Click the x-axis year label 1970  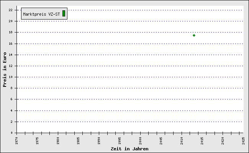(x=17, y=141)
